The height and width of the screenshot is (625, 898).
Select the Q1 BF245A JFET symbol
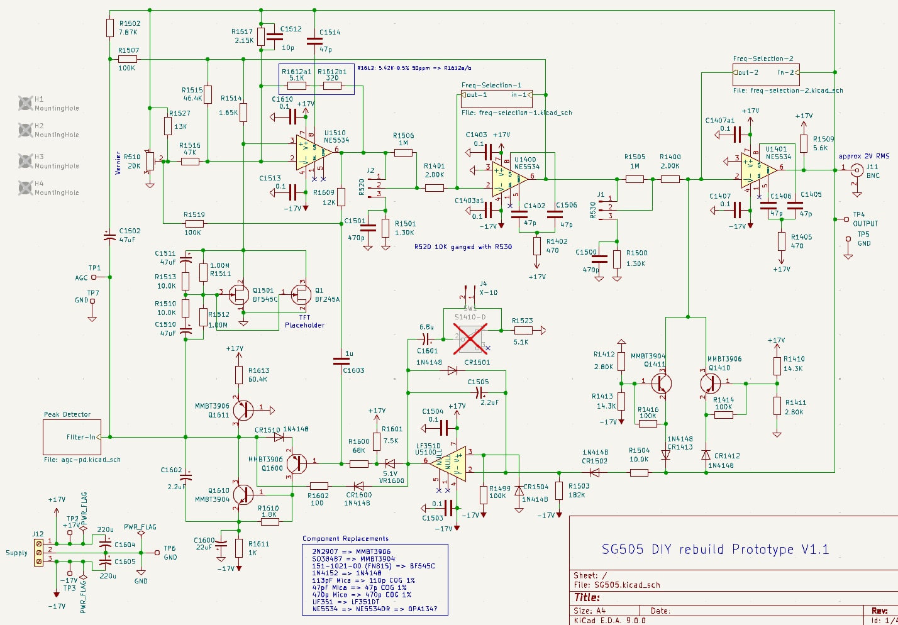[x=301, y=294]
